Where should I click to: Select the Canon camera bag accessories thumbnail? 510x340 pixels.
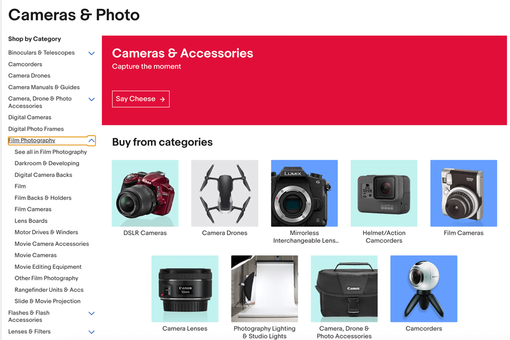tap(344, 288)
